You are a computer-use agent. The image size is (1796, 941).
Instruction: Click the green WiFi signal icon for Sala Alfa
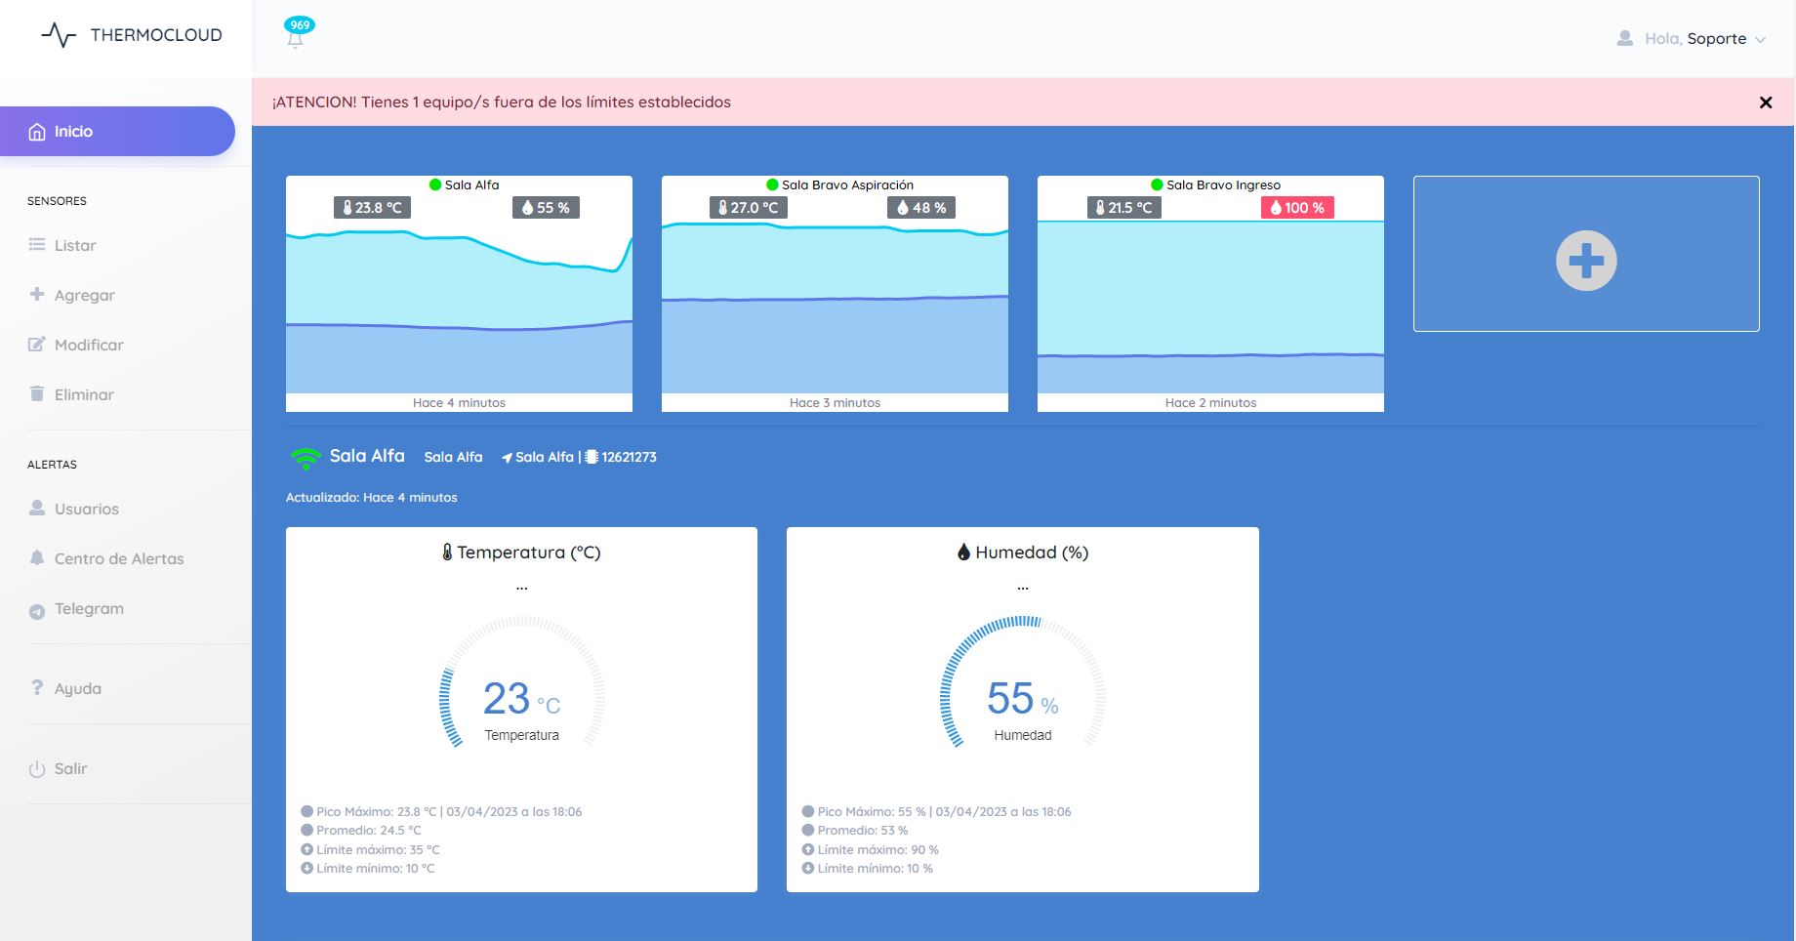pos(306,457)
